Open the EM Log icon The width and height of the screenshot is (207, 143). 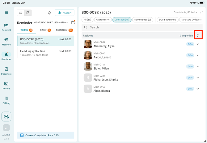click(x=6, y=101)
